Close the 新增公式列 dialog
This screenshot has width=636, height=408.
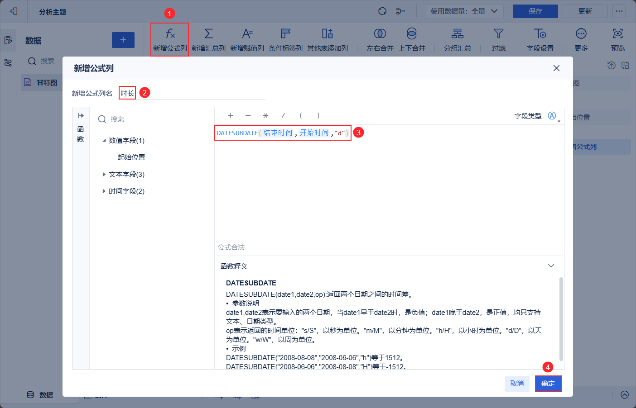tap(556, 68)
